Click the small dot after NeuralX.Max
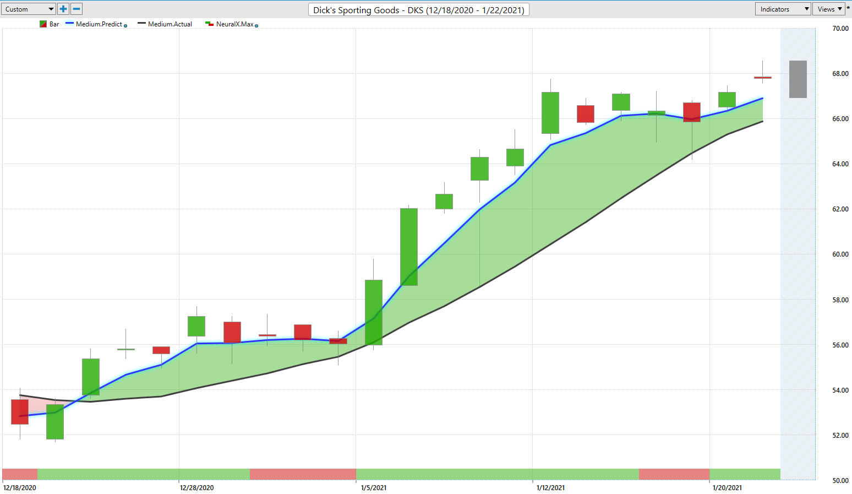 point(256,26)
